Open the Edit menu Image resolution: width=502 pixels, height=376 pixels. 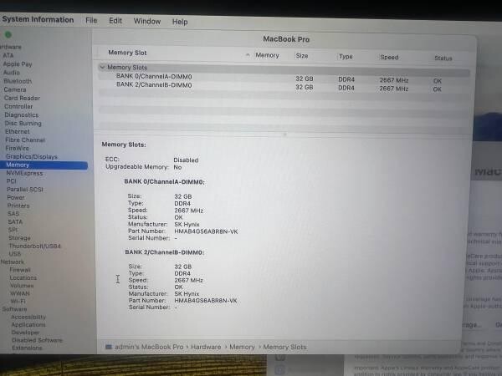[x=115, y=21]
